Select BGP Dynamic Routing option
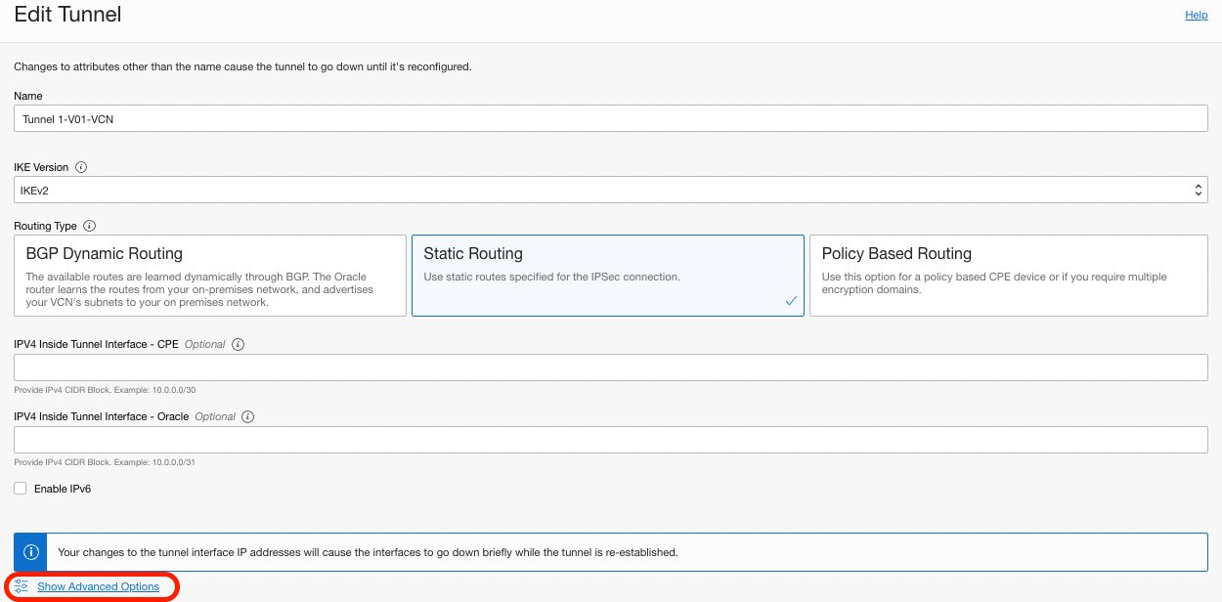 tap(210, 276)
